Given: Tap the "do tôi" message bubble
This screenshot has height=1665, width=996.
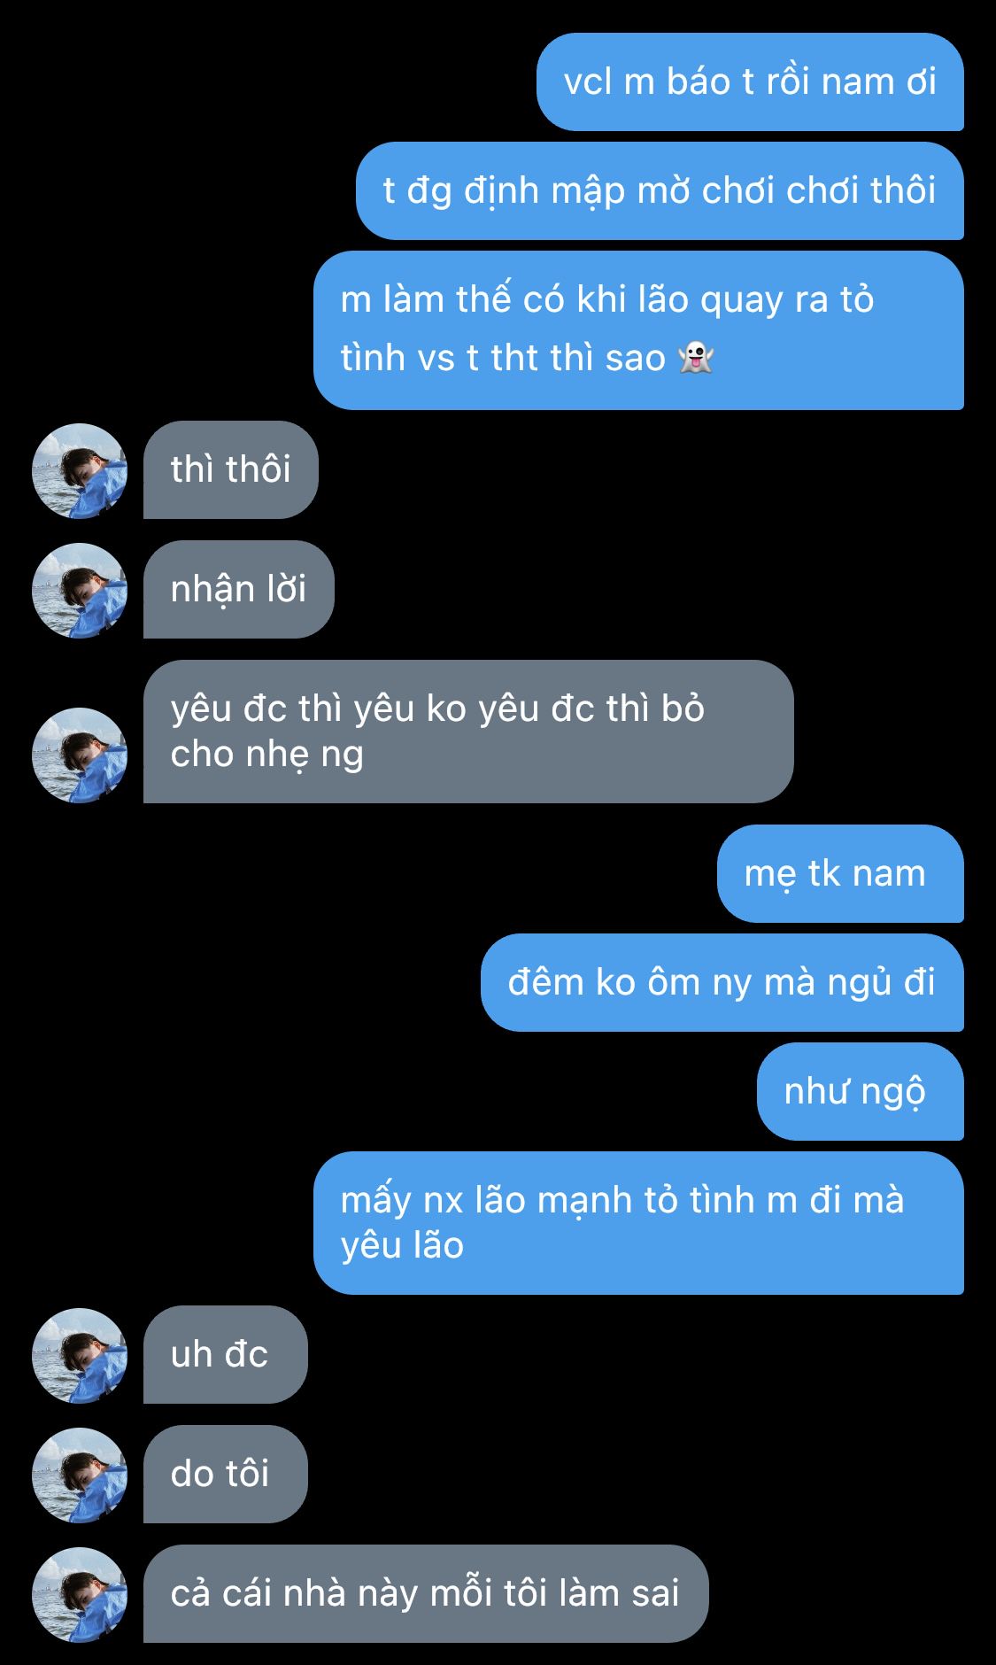Looking at the screenshot, I should (226, 1474).
